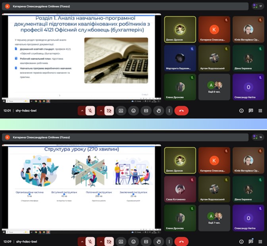Screen dimensions: 267x246
Task: Open emoji reactions in top meeting toolbar
Action: (134, 111)
